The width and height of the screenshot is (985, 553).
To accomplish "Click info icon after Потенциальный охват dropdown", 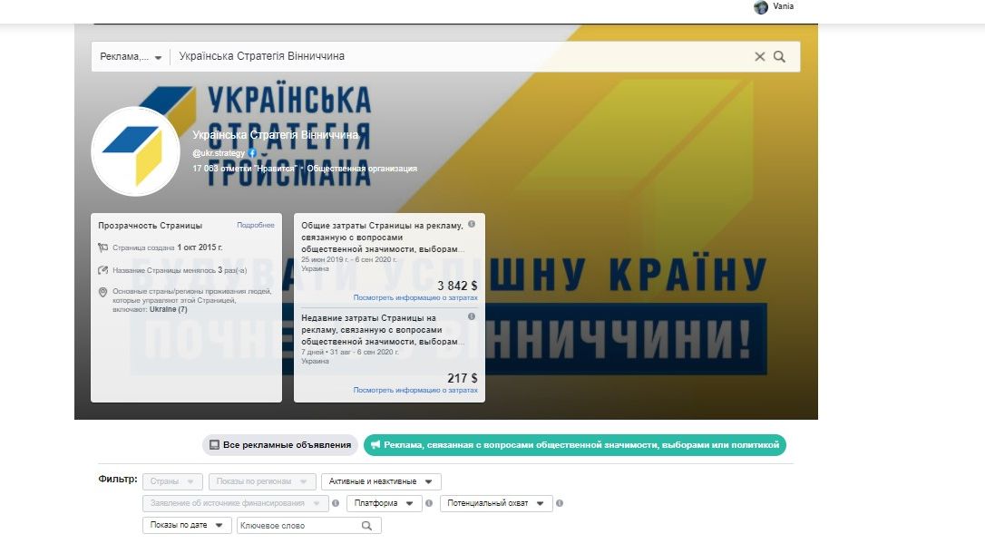I will [559, 503].
